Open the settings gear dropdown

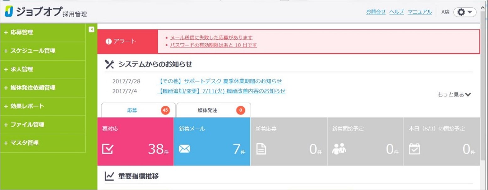[465, 12]
